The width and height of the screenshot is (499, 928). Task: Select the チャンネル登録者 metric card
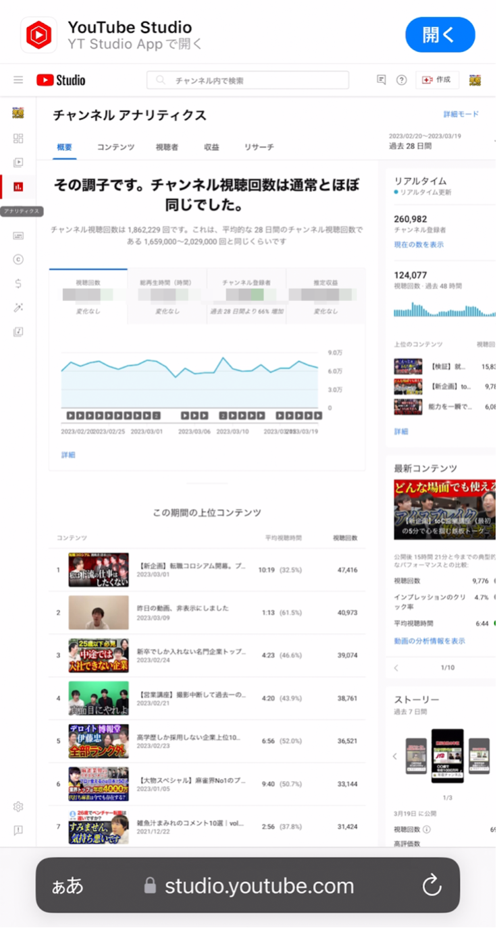(x=246, y=296)
